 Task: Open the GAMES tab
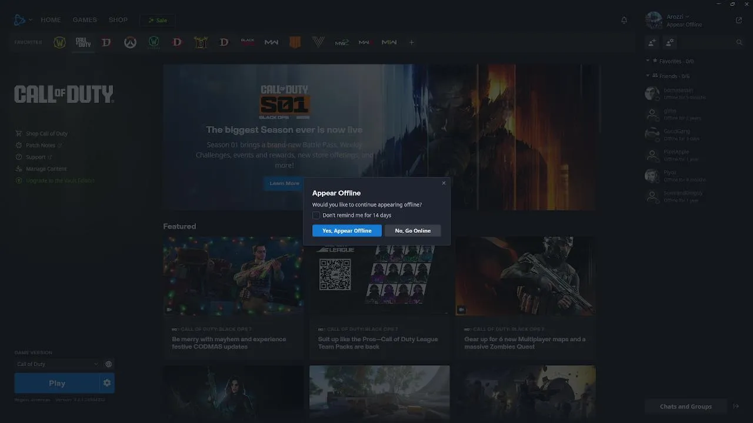85,20
